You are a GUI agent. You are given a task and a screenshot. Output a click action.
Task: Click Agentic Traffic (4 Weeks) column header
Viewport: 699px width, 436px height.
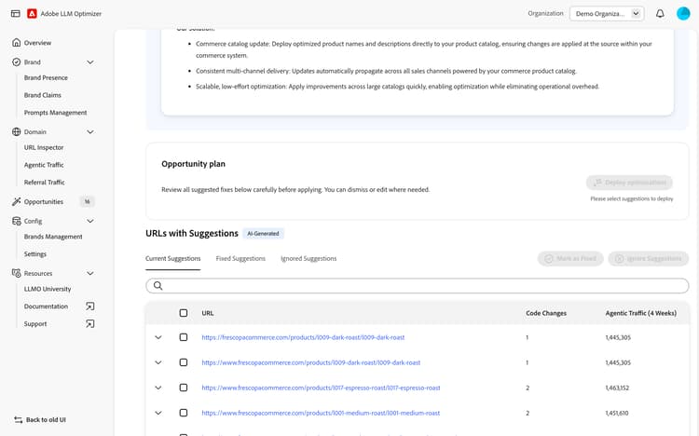click(x=640, y=313)
